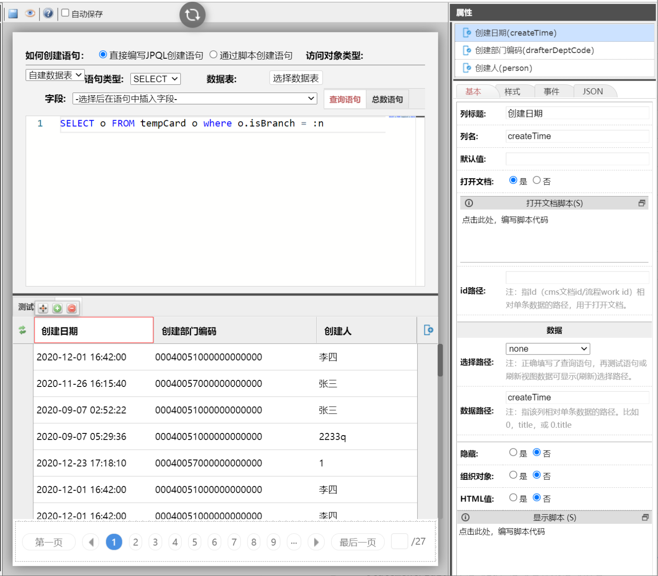Go to 最后一页 in pagination

[358, 542]
